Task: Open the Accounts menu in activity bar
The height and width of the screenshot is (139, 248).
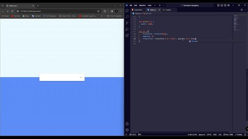Action: point(127,124)
